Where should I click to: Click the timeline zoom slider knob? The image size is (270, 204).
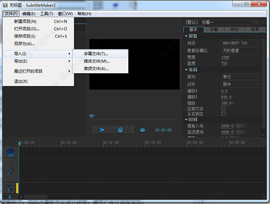10,197
